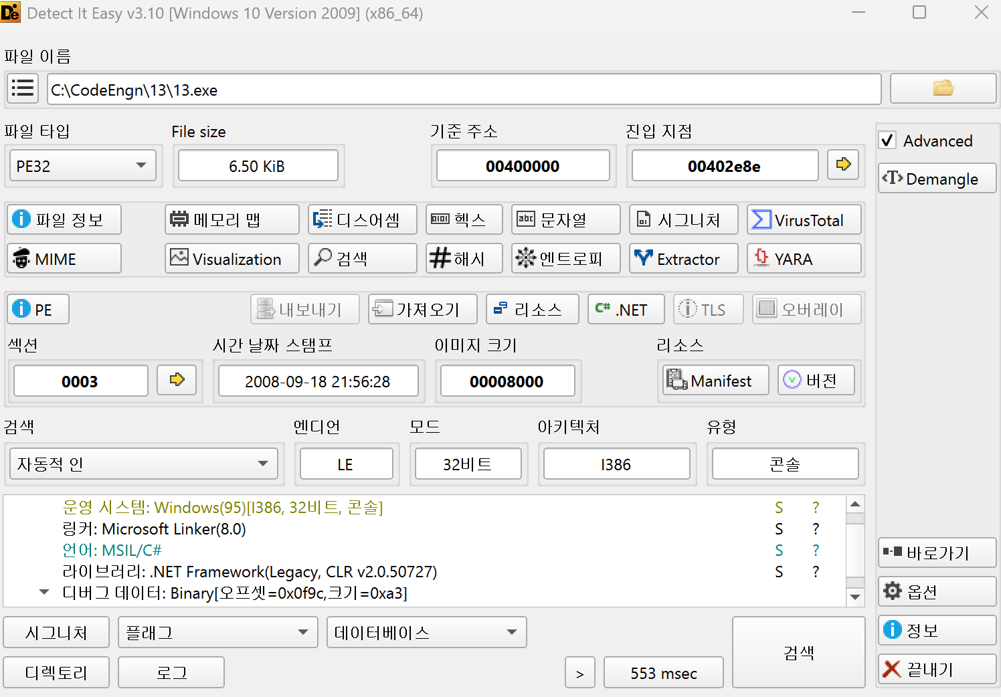This screenshot has height=697, width=1001.
Task: Open 파일 정보 file info
Action: point(64,219)
